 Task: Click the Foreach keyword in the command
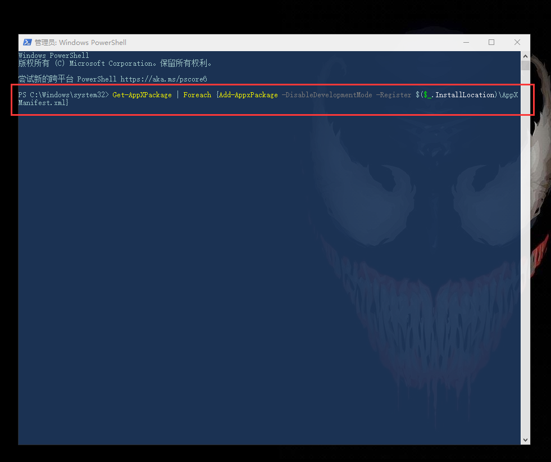click(x=197, y=94)
